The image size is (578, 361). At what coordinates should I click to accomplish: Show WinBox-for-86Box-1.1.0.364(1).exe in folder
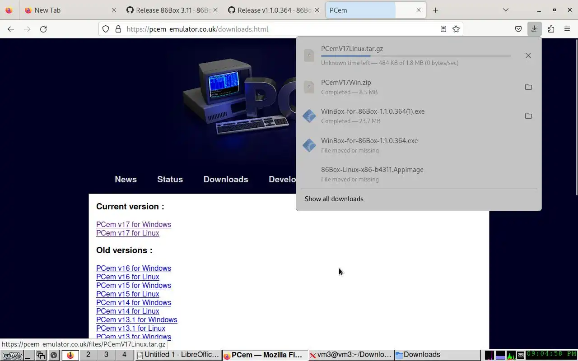click(x=528, y=116)
